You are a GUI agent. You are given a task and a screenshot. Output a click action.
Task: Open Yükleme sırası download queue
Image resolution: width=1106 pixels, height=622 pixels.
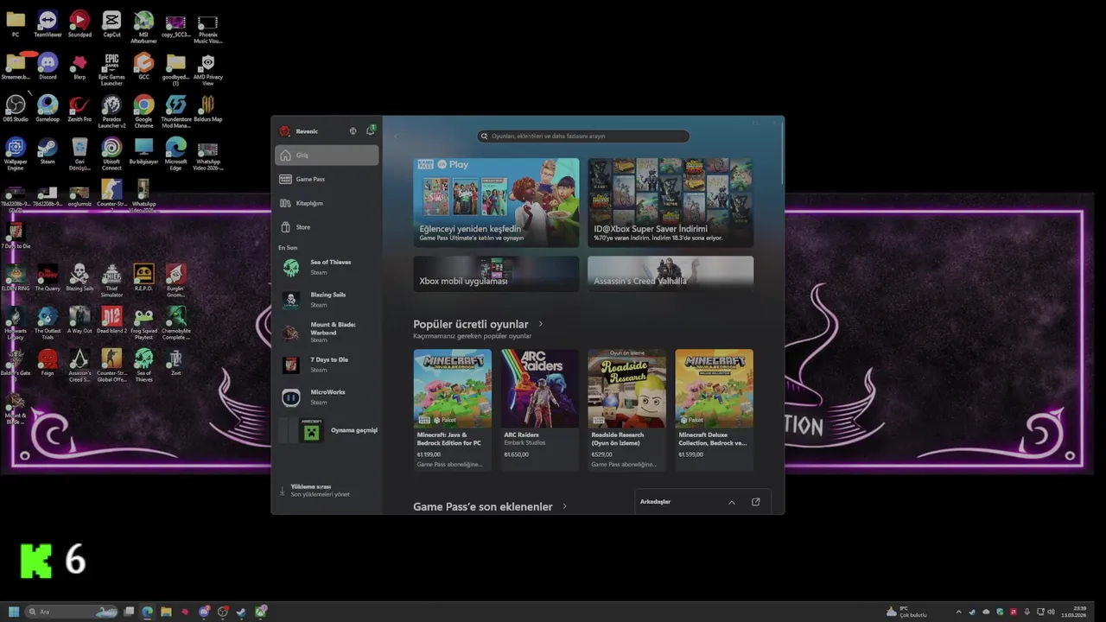[x=327, y=491]
